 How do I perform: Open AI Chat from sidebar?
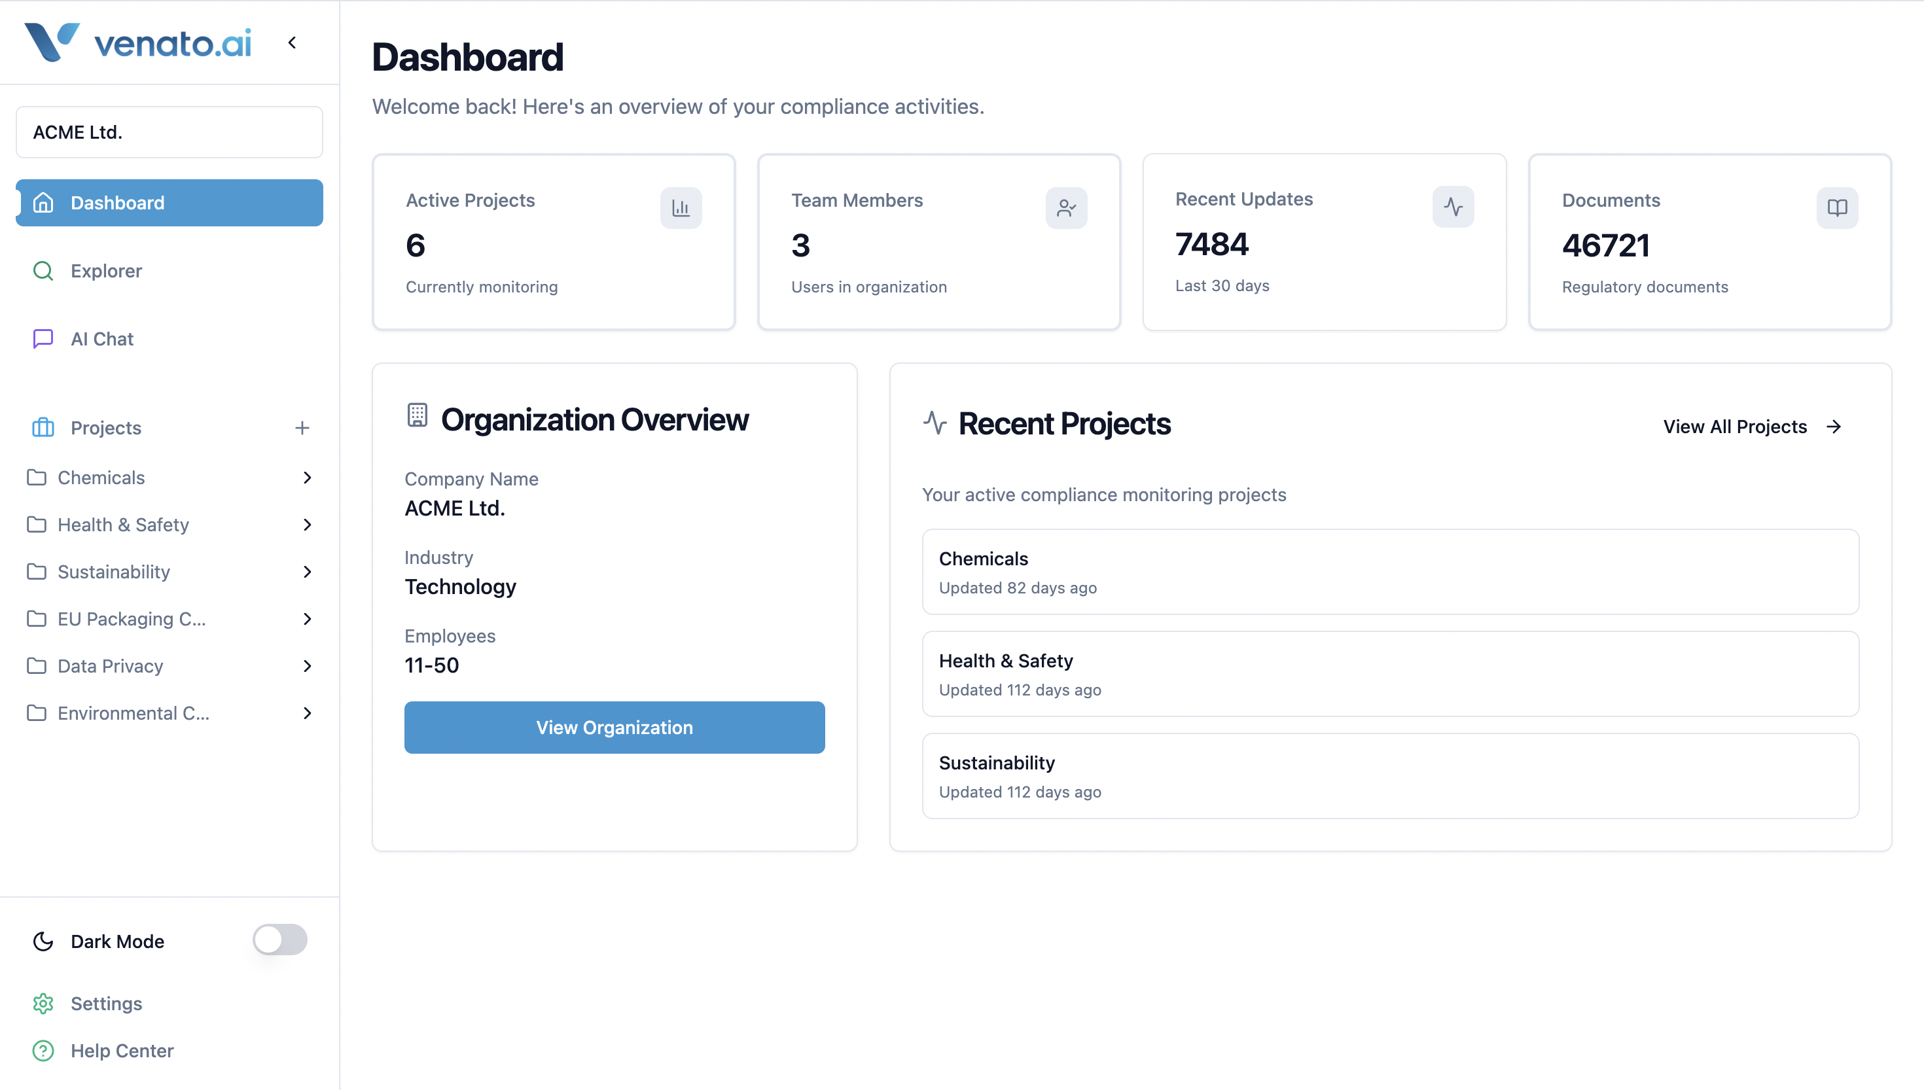pyautogui.click(x=102, y=339)
